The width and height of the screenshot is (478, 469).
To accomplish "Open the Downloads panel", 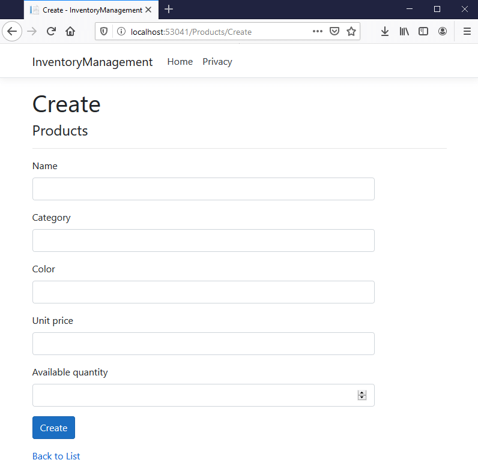I will click(385, 32).
